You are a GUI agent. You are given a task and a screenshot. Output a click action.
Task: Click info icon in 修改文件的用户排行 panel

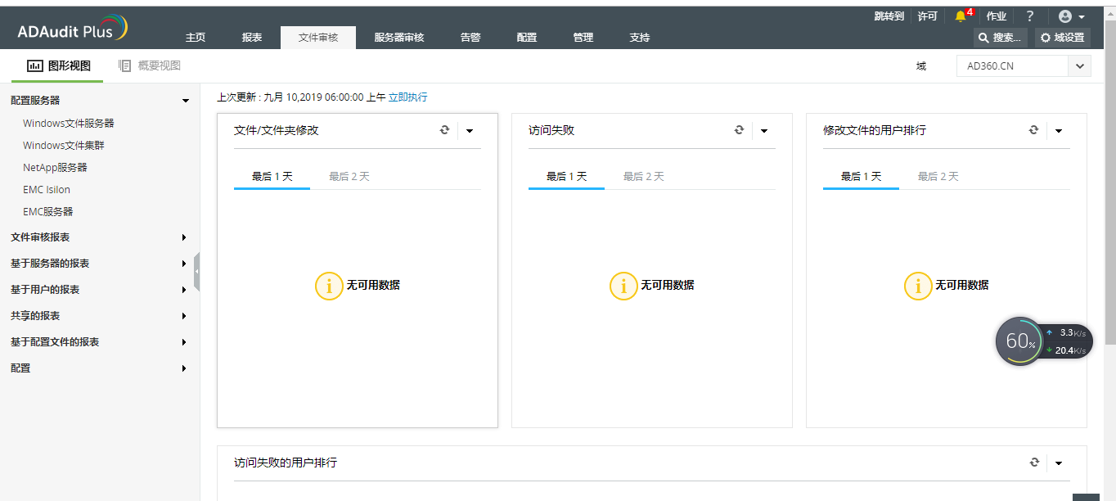point(918,286)
